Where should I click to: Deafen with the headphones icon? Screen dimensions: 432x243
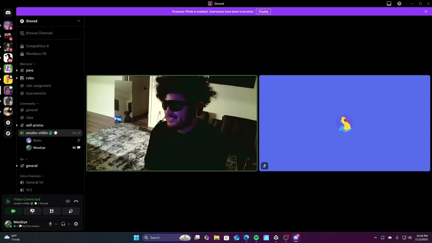tap(63, 224)
